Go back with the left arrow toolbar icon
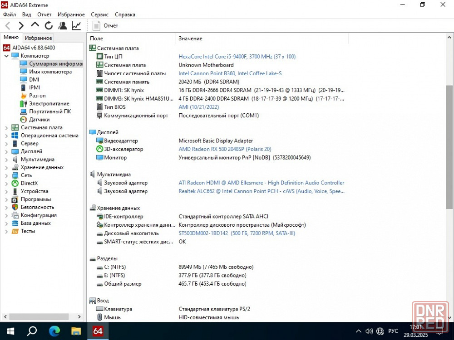 point(8,26)
